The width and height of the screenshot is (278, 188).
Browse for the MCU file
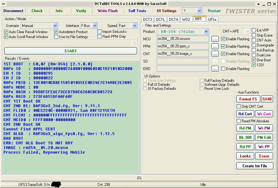pos(215,39)
